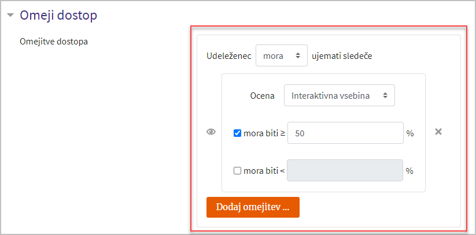
Task: Uncheck the 'mora biti ≥' checkbox
Action: coord(237,133)
